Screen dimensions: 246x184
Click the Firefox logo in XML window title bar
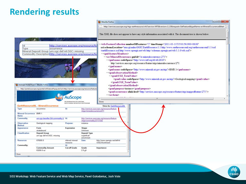pyautogui.click(x=99, y=22)
